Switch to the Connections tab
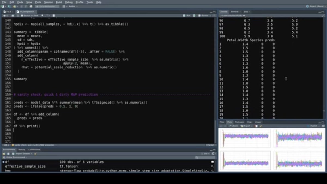This screenshot has height=184, width=327. point(34,150)
